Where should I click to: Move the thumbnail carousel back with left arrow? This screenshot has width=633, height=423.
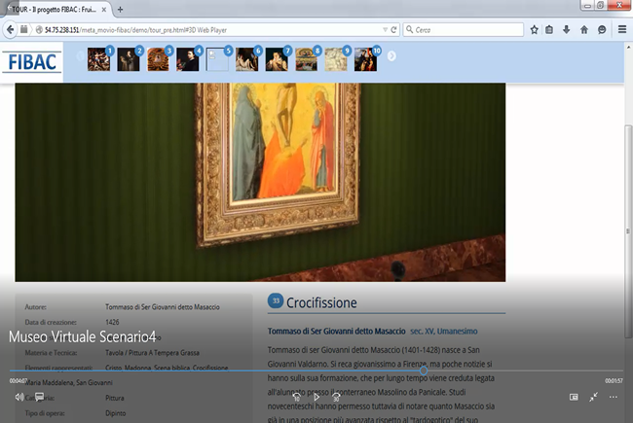[x=80, y=56]
